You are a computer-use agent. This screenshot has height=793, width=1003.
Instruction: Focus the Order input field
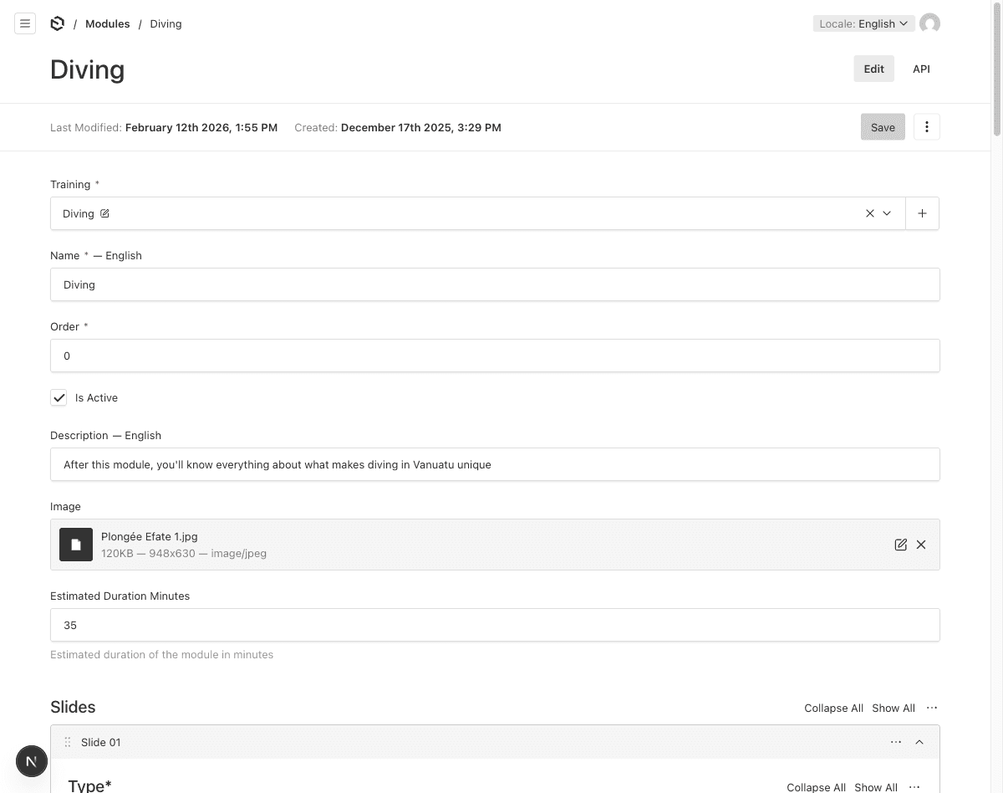(x=495, y=356)
